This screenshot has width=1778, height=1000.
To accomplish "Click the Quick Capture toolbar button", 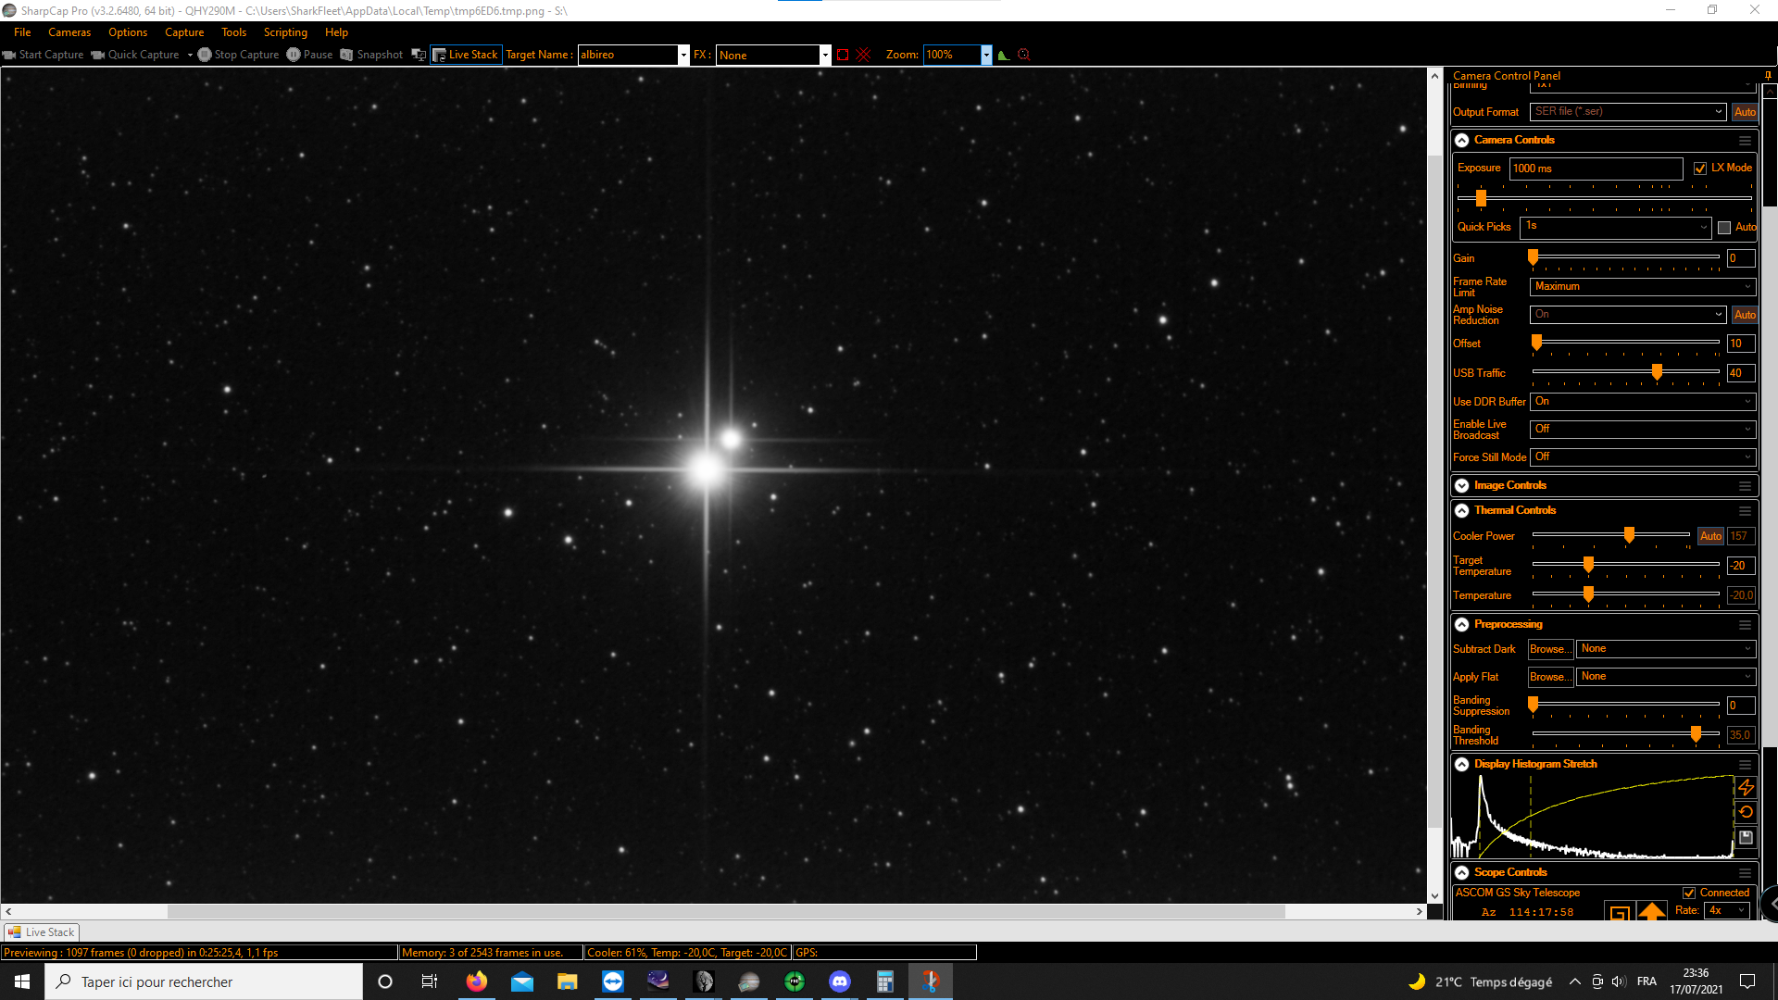I will click(x=135, y=55).
